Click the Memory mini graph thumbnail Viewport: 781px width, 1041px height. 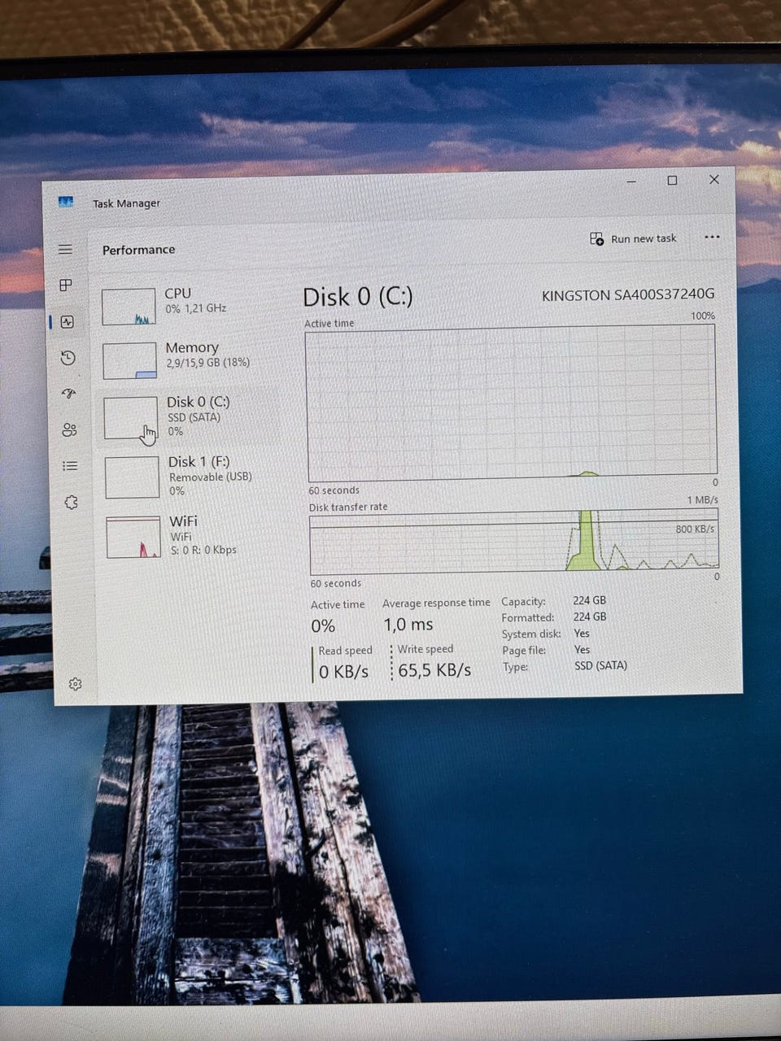(x=129, y=360)
